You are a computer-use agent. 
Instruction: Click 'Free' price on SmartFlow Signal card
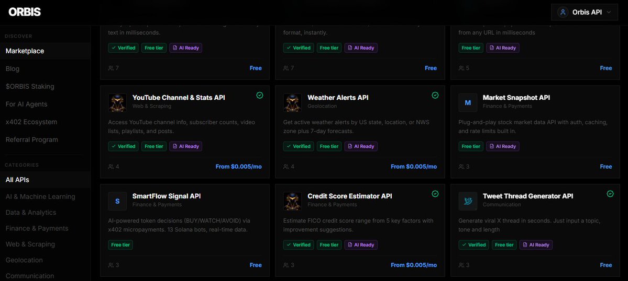click(x=256, y=265)
